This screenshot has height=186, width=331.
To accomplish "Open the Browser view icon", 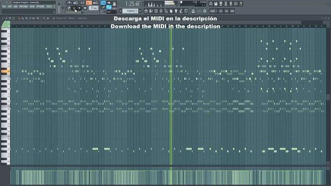I will click(x=166, y=11).
